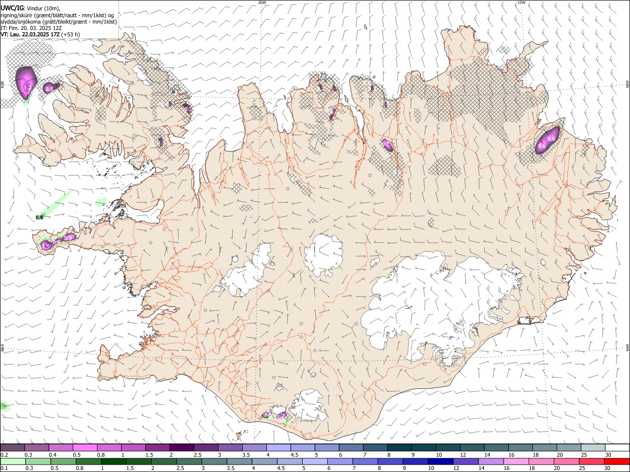Select the '0.8' label on the green rain scale
Viewport: 630px width, 472px height.
click(79, 468)
